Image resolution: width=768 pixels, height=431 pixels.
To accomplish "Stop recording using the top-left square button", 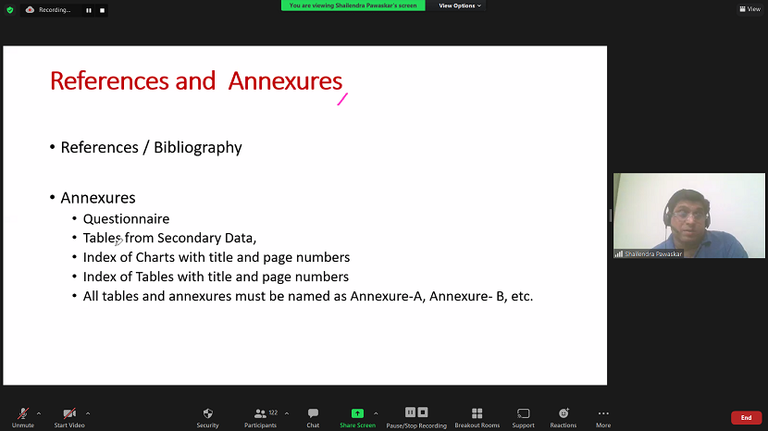I will point(102,10).
